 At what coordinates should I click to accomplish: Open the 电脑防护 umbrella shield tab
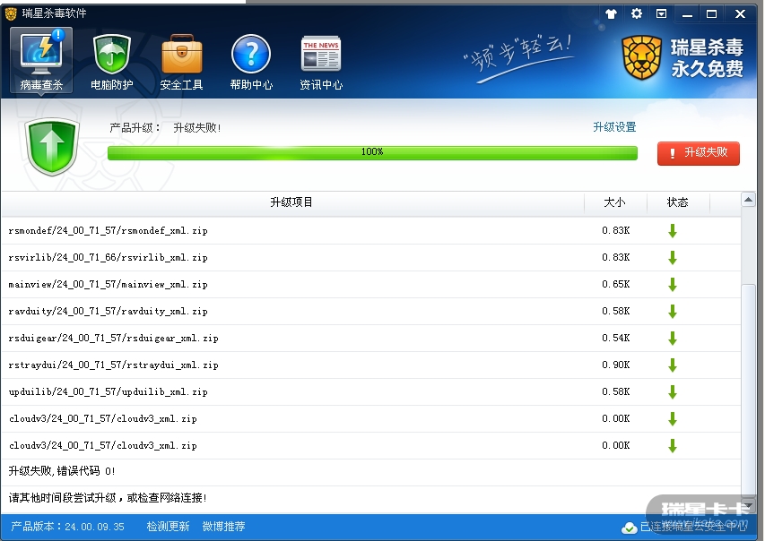(x=112, y=62)
